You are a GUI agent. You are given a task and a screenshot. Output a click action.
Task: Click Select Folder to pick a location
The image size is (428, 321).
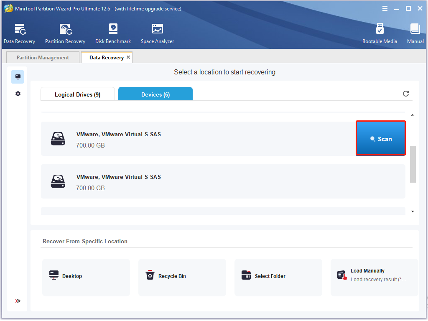(x=278, y=276)
